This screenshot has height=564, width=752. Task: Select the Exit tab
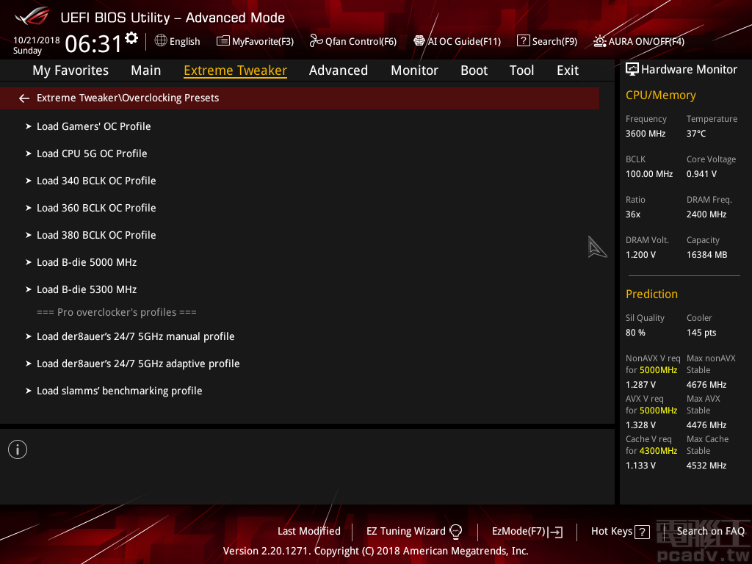point(568,70)
